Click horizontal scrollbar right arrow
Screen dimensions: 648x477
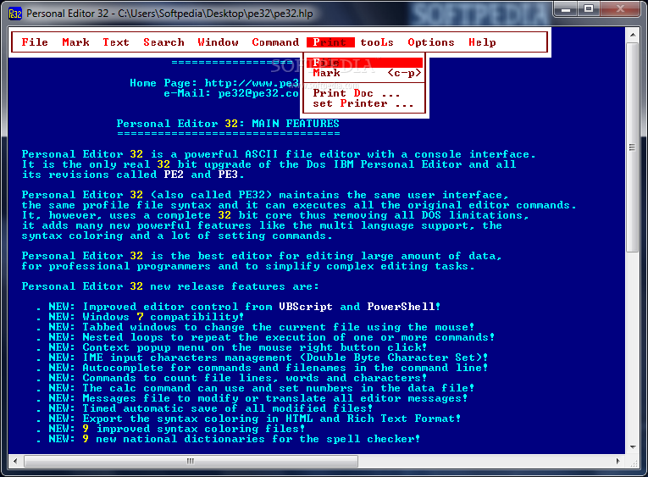pyautogui.click(x=618, y=461)
